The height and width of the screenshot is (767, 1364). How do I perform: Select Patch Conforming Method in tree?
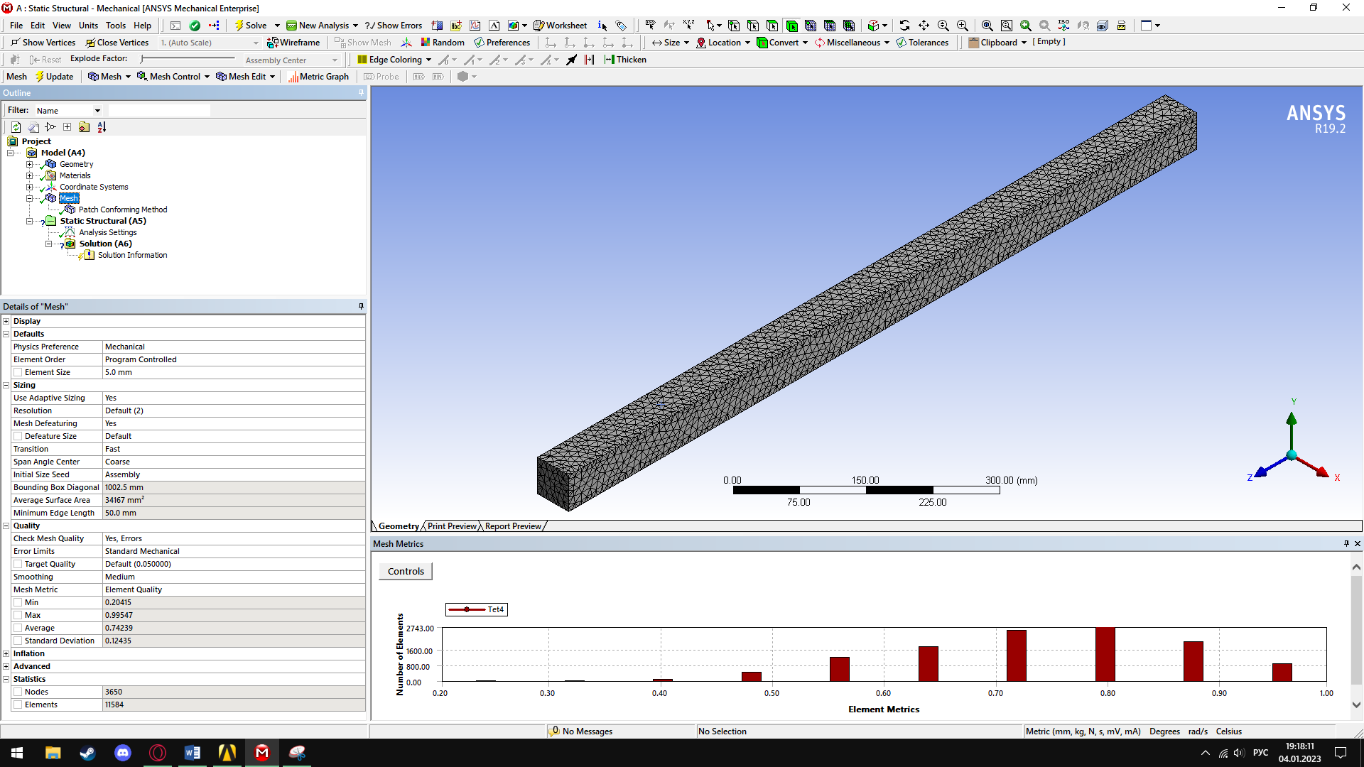pos(123,210)
